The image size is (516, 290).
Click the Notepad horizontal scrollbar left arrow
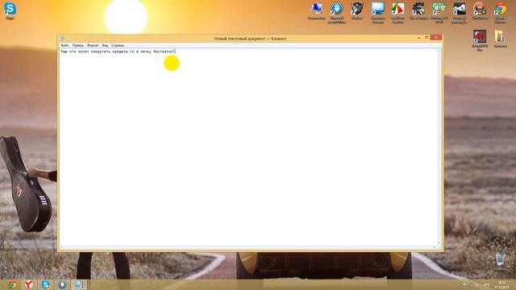(61, 247)
